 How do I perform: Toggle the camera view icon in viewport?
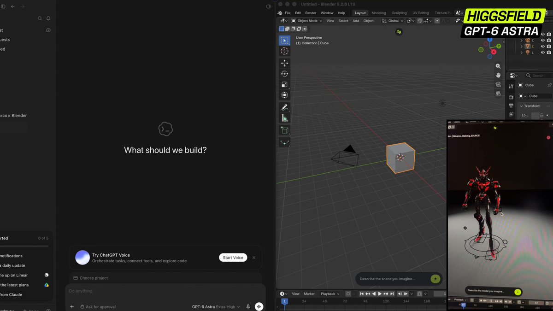pyautogui.click(x=498, y=84)
